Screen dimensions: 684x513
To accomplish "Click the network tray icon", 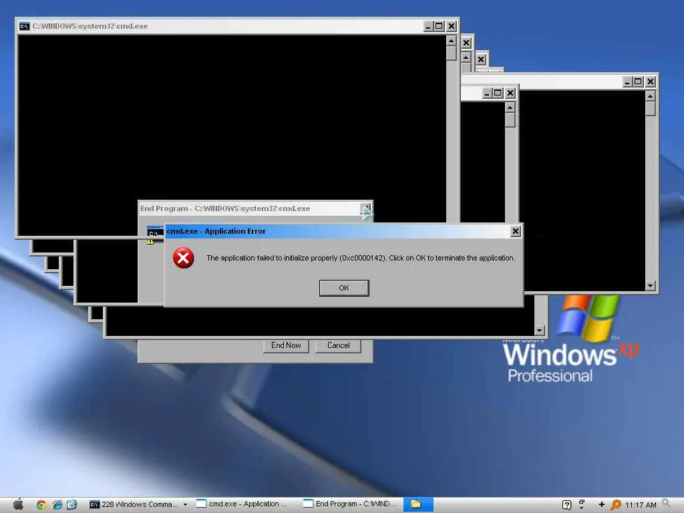I will 582,504.
